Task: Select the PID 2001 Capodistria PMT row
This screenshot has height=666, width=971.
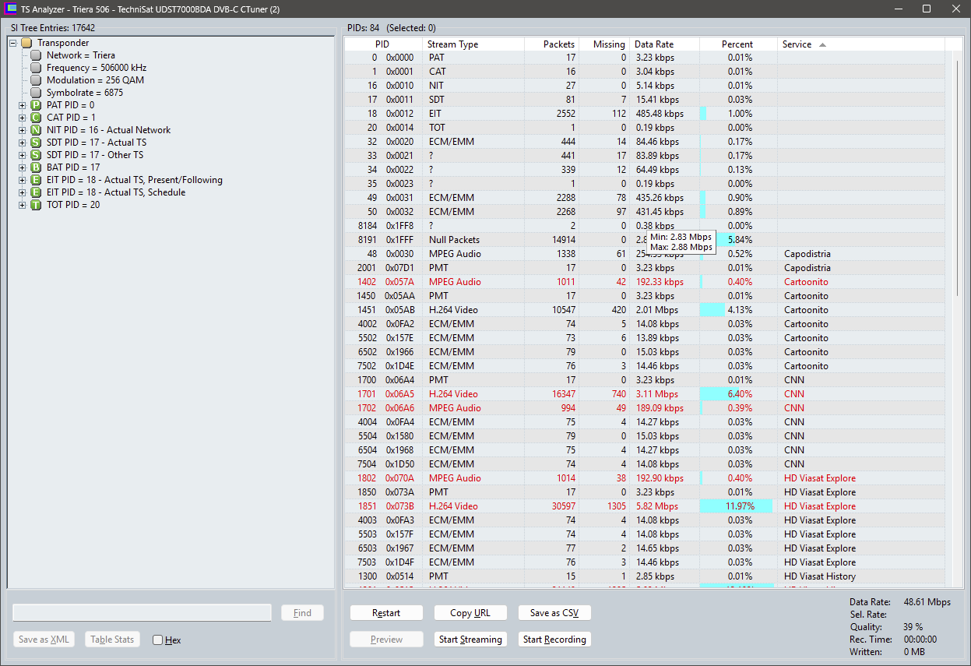Action: coord(645,268)
